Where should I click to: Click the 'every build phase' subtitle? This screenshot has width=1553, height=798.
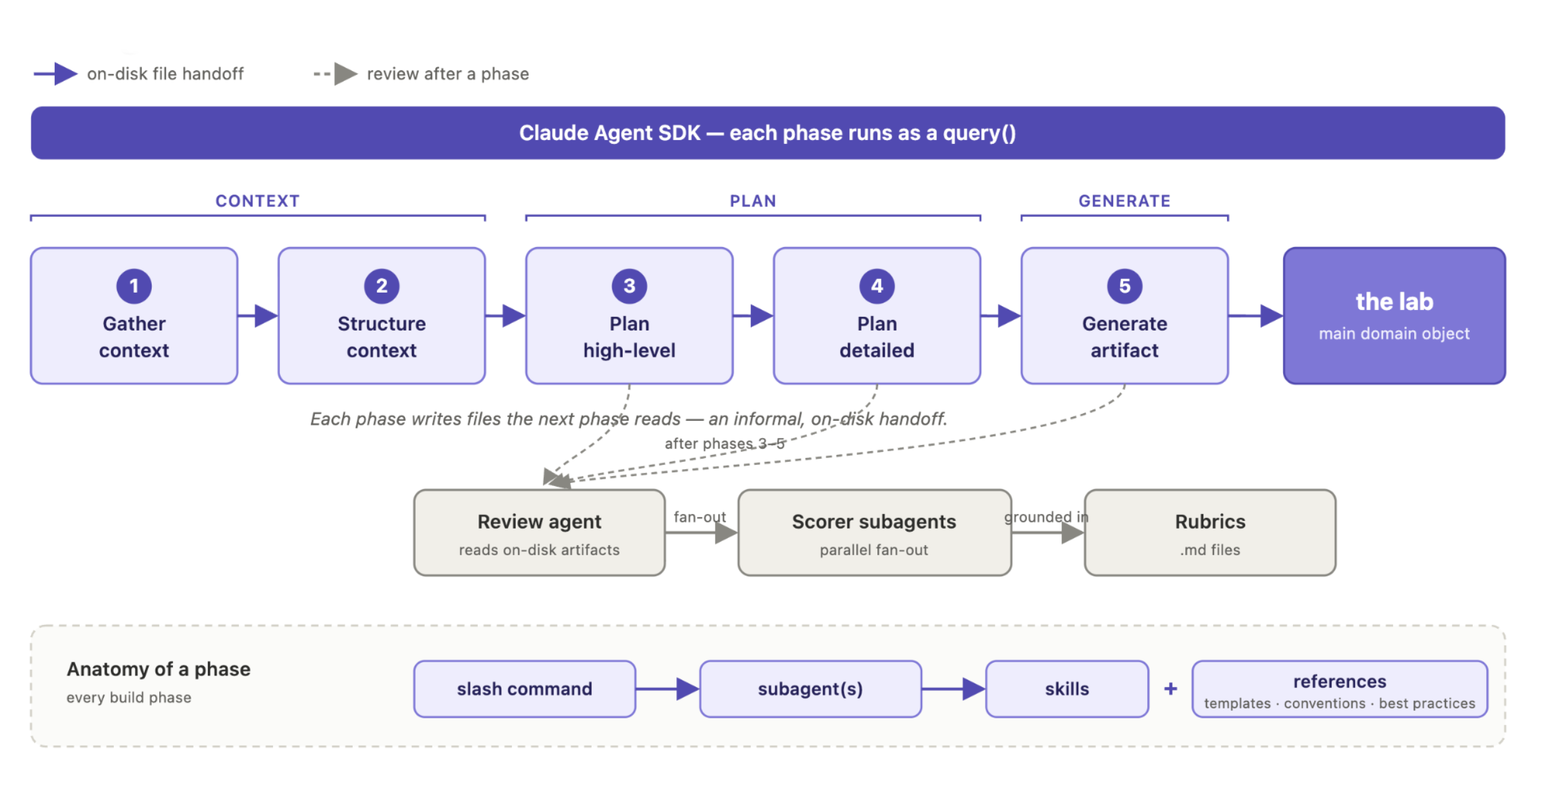(x=129, y=698)
